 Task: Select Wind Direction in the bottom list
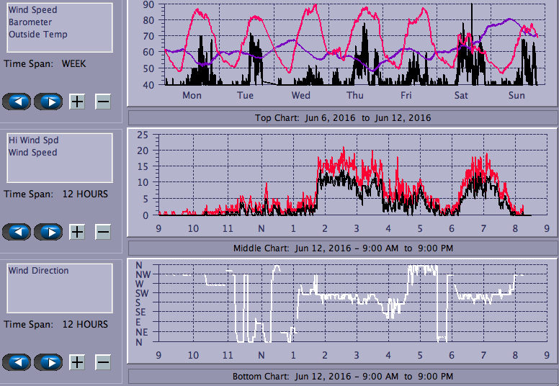click(39, 271)
